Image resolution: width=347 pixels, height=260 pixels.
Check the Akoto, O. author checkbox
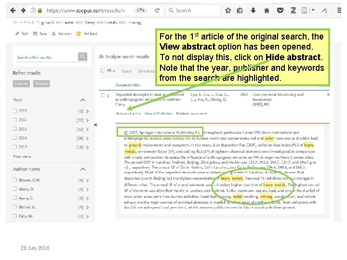click(x=14, y=189)
